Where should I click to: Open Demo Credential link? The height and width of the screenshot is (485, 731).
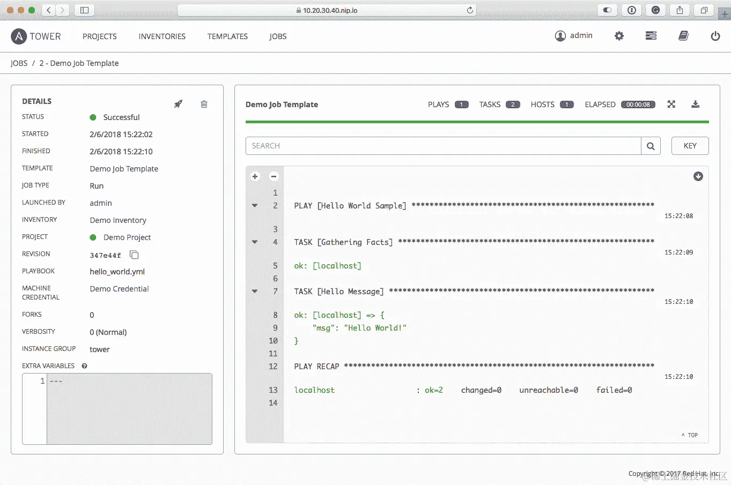[x=119, y=289]
